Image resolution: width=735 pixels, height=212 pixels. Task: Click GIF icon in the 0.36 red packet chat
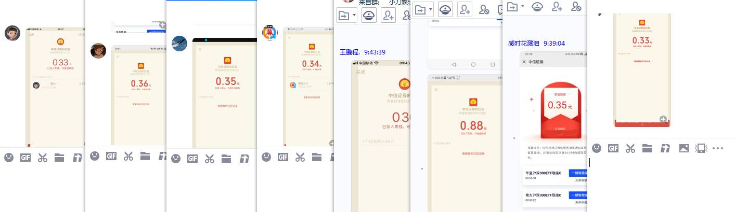[111, 156]
